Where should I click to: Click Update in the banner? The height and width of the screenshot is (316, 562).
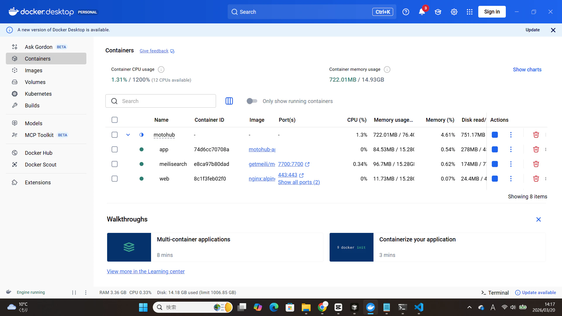point(533,30)
